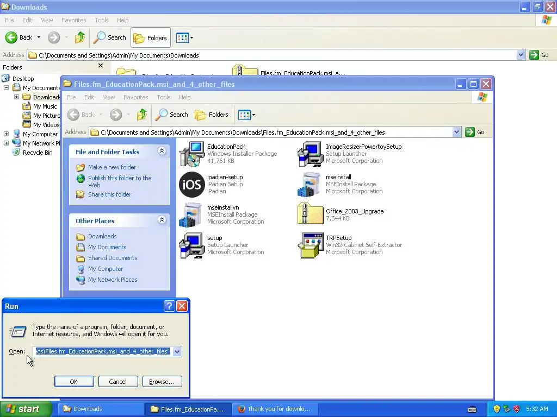The width and height of the screenshot is (557, 417).
Task: Select My Videos in folder tree
Action: click(x=46, y=125)
